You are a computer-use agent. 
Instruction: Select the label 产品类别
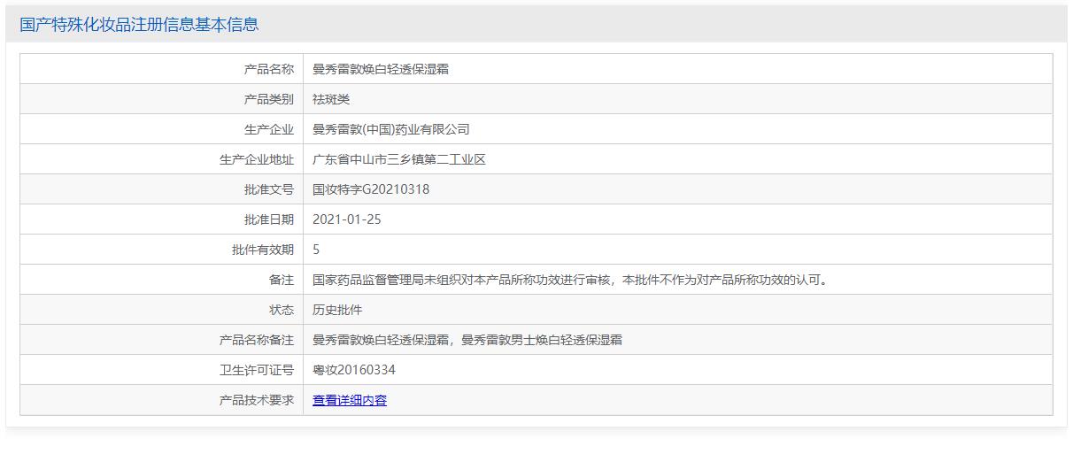[x=269, y=99]
